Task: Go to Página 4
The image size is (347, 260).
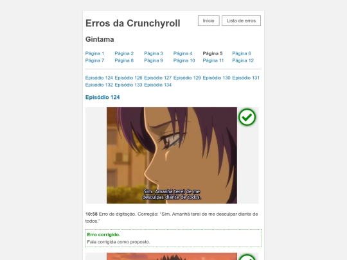Action: [x=182, y=53]
